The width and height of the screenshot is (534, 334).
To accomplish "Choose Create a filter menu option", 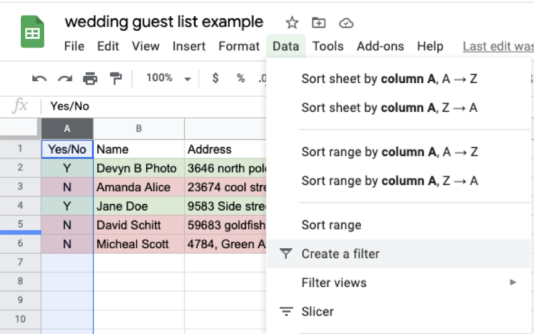I will [x=340, y=254].
